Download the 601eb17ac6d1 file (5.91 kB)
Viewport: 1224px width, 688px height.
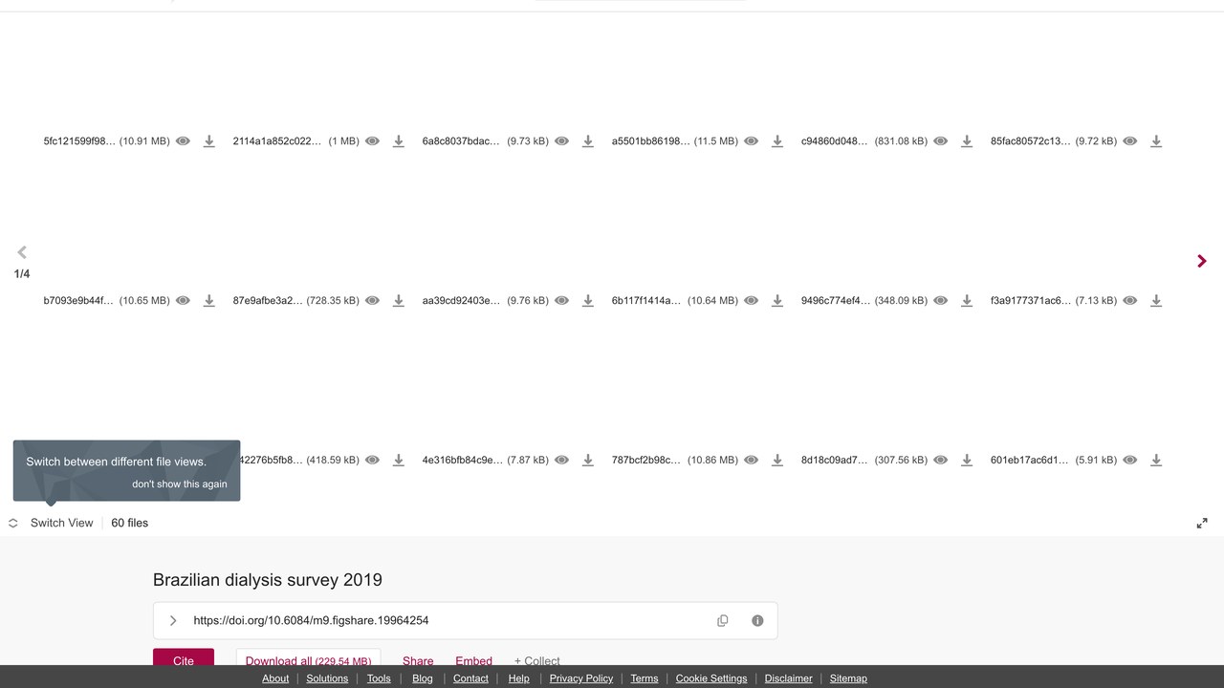[1155, 461]
